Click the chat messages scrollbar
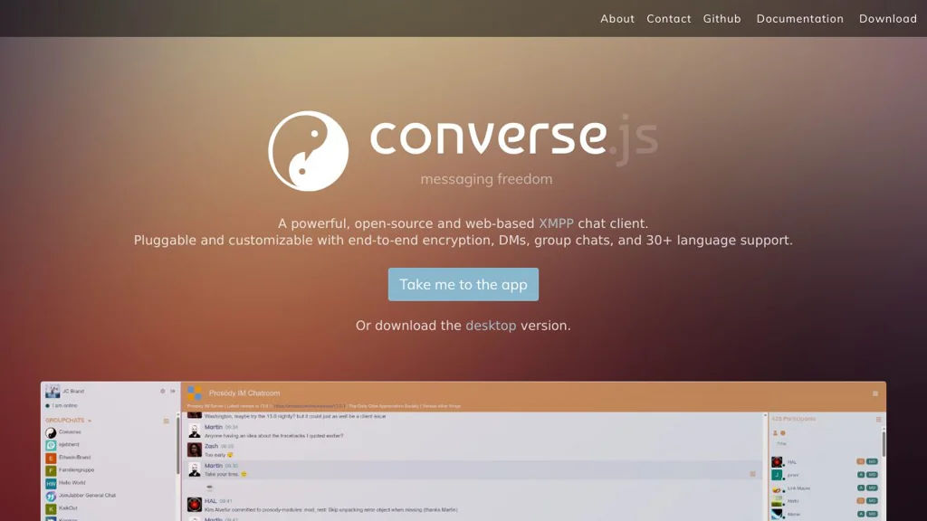 [x=764, y=467]
